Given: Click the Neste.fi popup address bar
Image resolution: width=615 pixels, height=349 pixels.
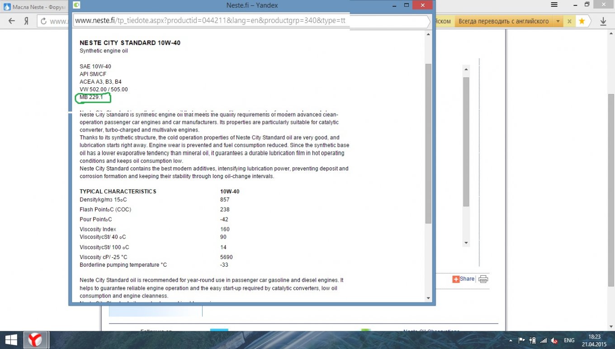Looking at the screenshot, I should coord(252,21).
